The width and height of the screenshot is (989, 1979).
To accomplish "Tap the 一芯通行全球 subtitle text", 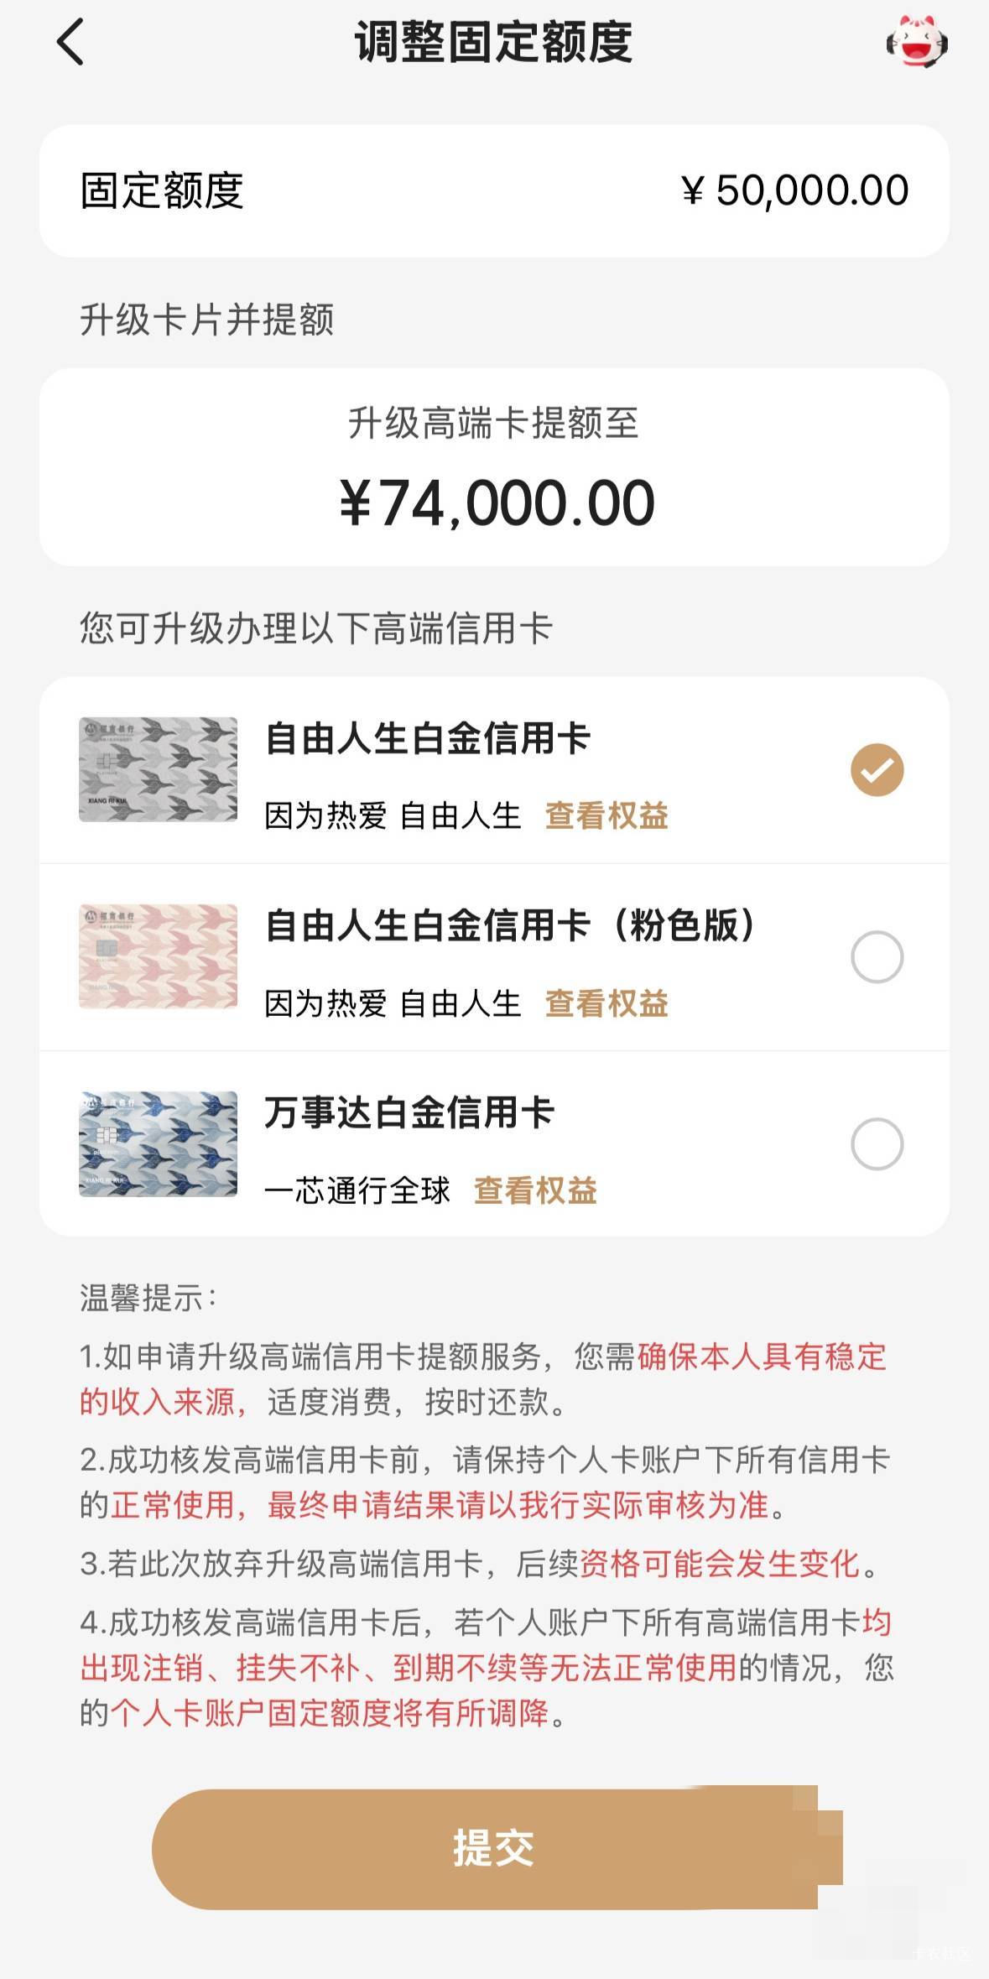I will [x=357, y=1190].
